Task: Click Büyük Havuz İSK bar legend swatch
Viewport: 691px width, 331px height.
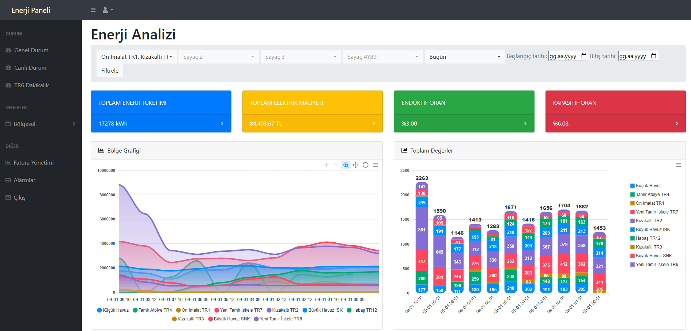Action: click(x=633, y=230)
